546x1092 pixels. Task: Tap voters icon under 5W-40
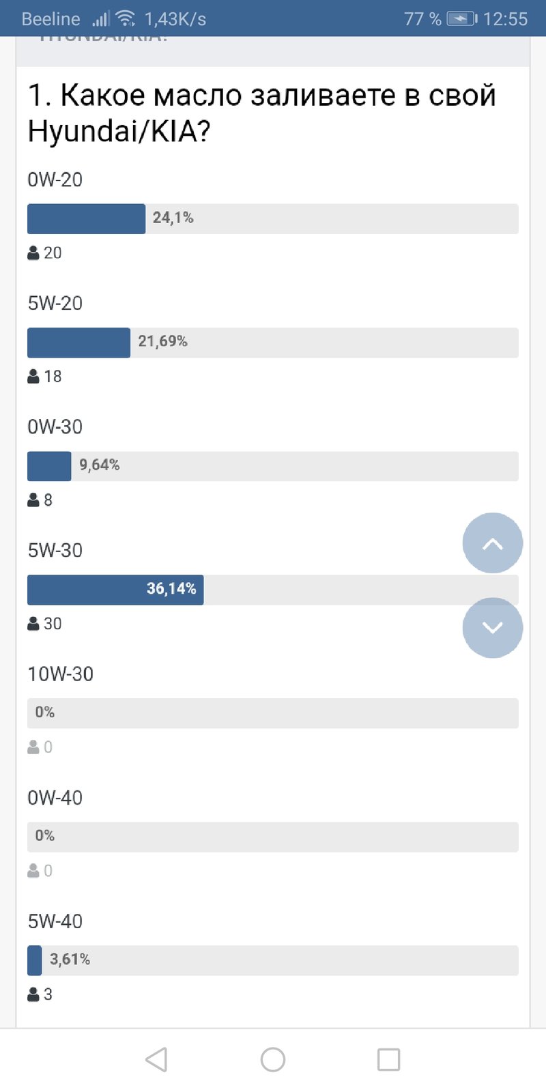[x=33, y=994]
